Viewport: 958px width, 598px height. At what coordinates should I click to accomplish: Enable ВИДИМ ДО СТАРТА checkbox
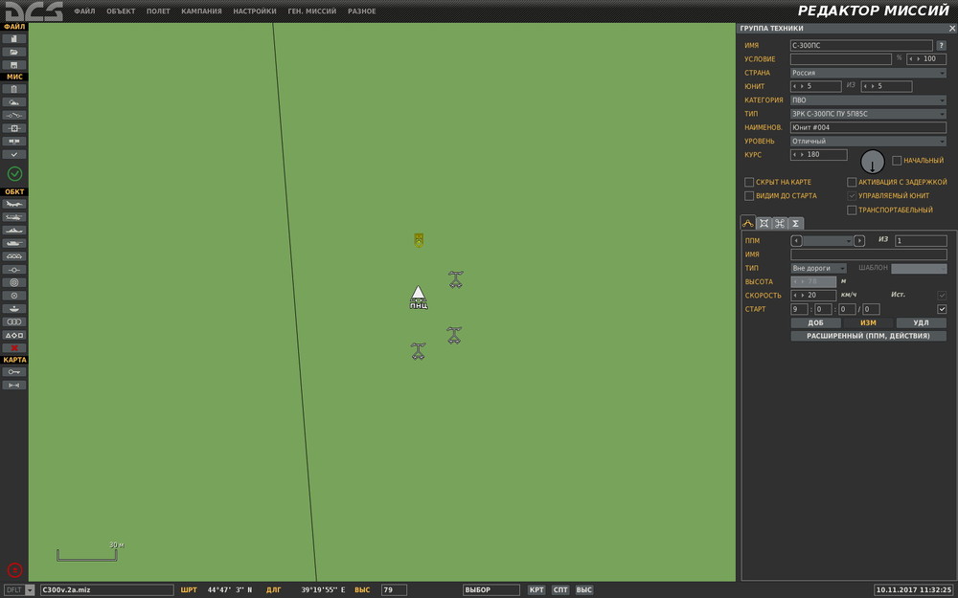click(749, 196)
